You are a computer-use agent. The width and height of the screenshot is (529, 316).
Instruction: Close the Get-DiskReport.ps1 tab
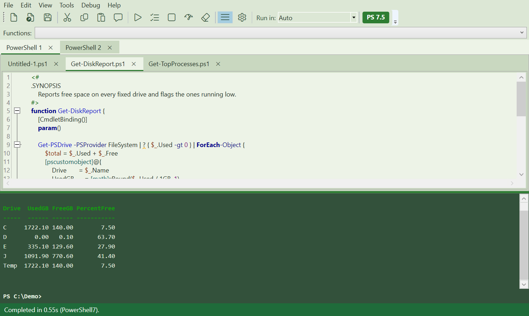[x=134, y=64]
